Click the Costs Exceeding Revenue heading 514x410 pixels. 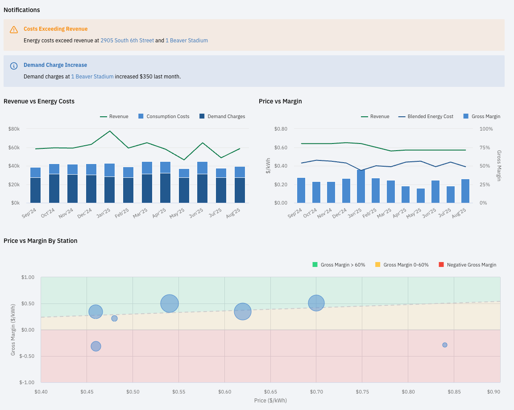(x=55, y=29)
